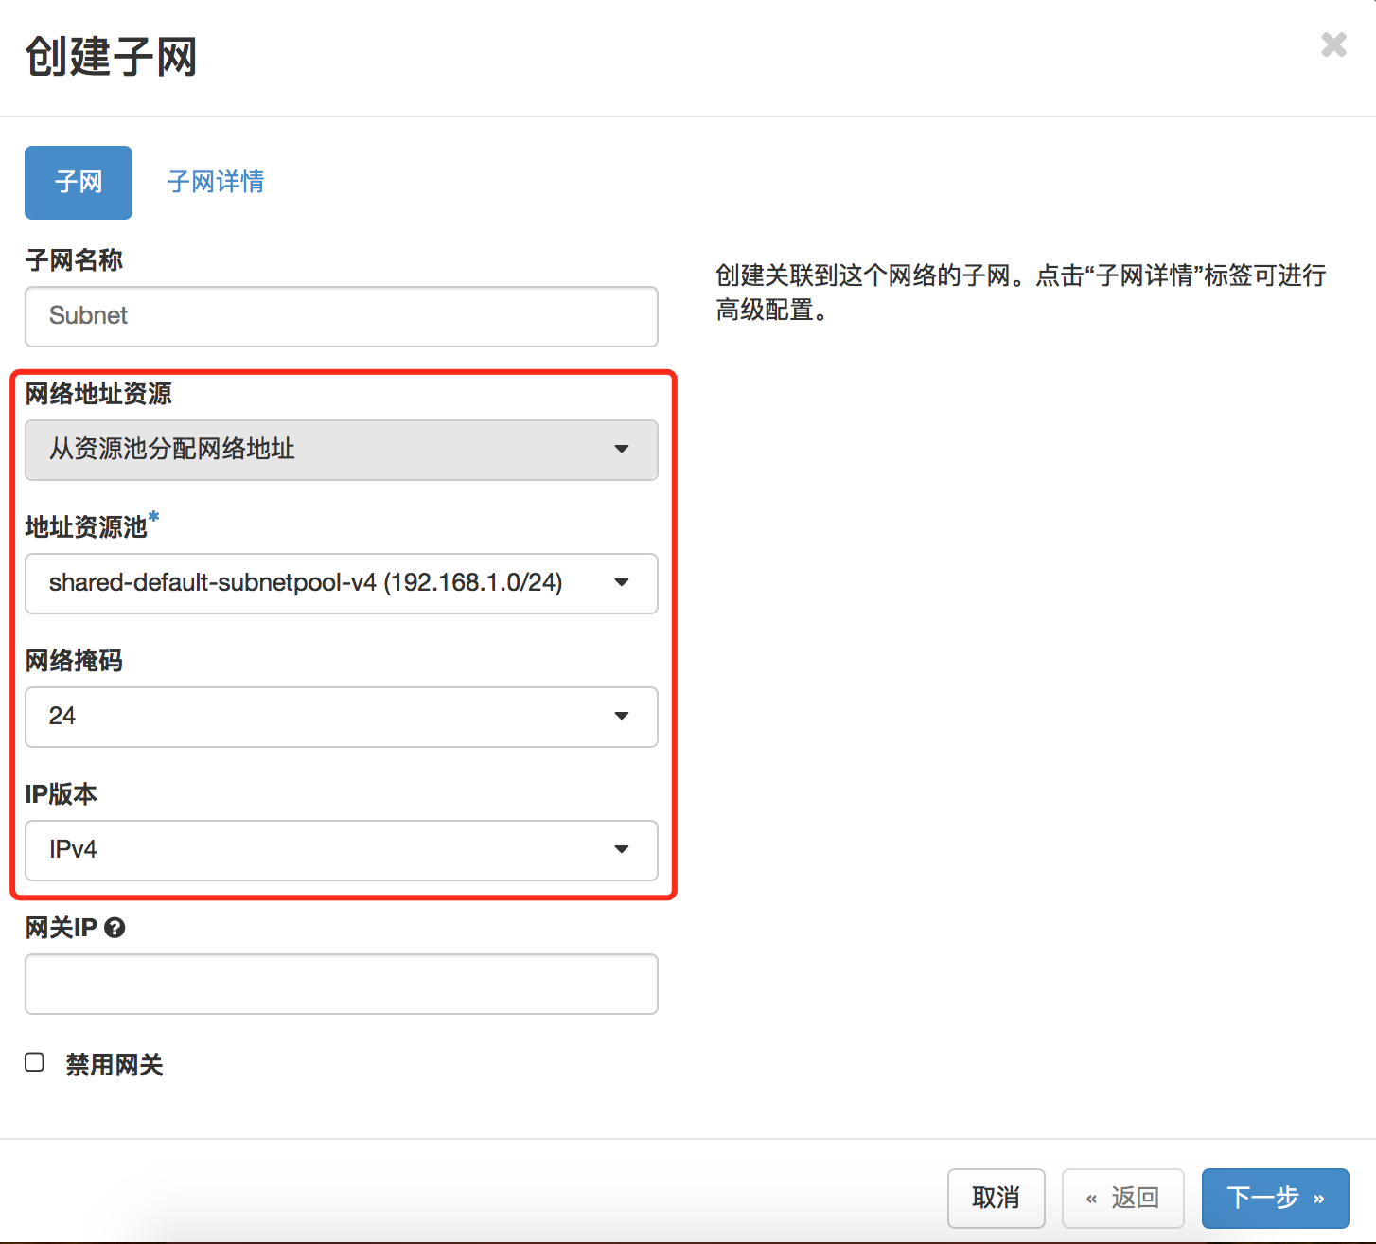Switch to the 子网 tab

tap(79, 183)
